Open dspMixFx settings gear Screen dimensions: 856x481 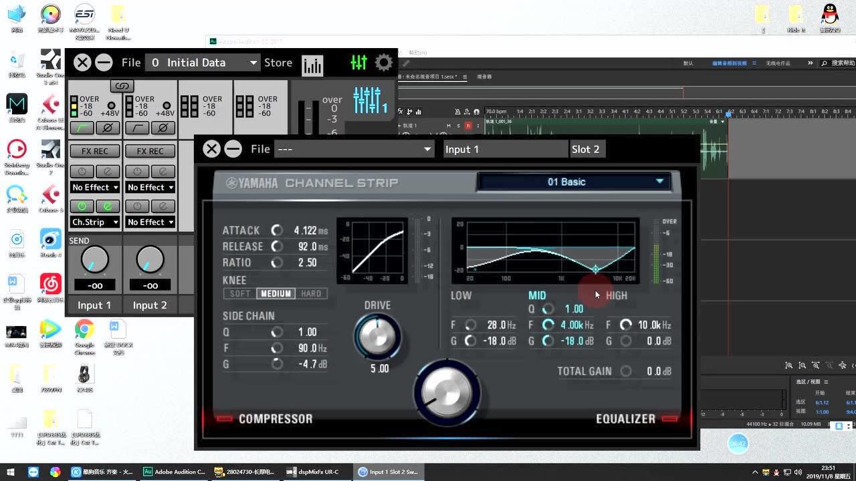tap(384, 63)
